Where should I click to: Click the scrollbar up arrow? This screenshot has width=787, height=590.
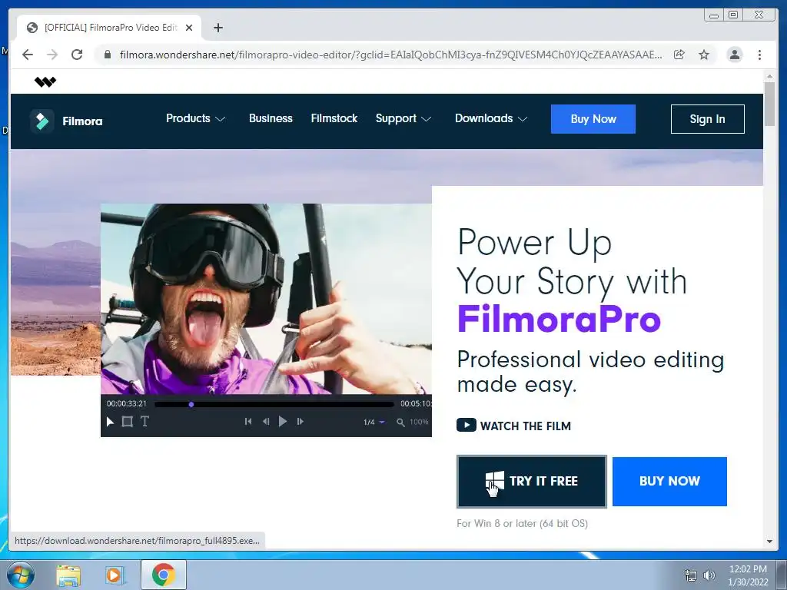pyautogui.click(x=769, y=76)
